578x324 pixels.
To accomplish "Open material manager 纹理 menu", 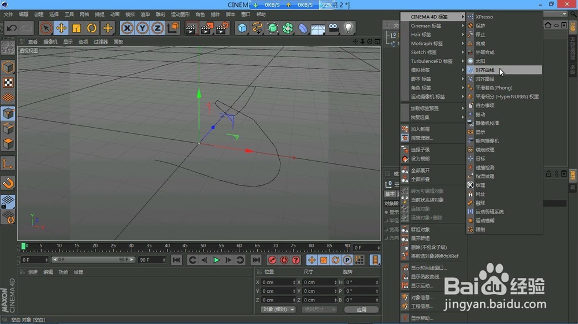I will 79,272.
